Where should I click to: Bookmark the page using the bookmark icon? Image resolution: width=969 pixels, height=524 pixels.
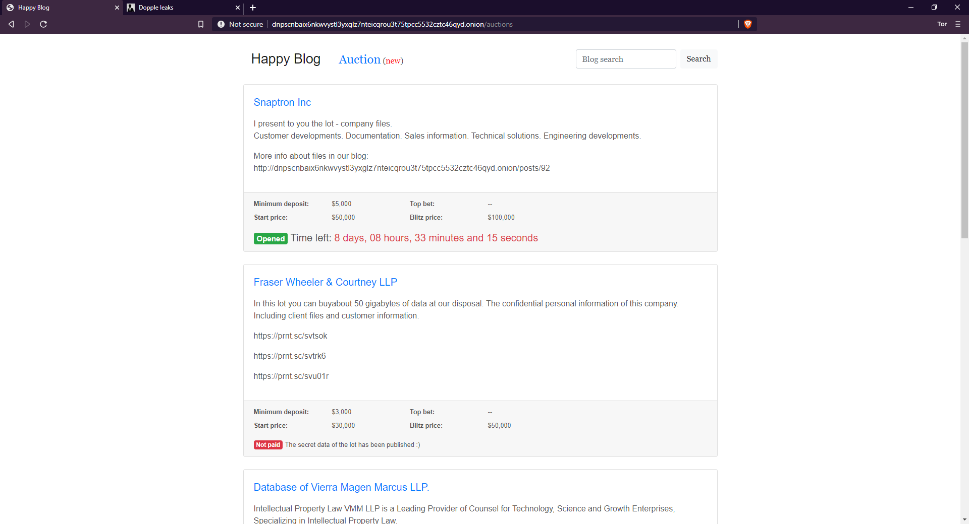201,24
